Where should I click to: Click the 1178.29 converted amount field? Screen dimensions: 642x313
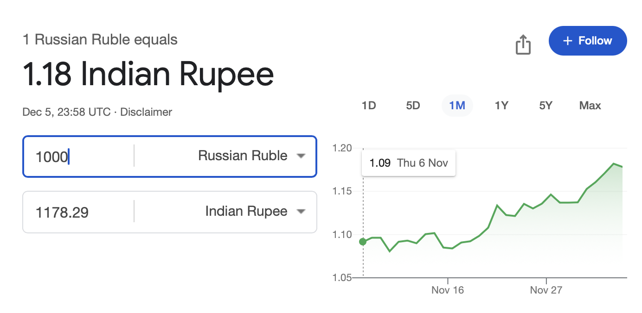[79, 213]
